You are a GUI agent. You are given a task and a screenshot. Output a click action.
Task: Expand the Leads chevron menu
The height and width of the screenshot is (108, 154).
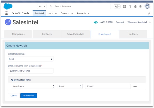[56, 13]
